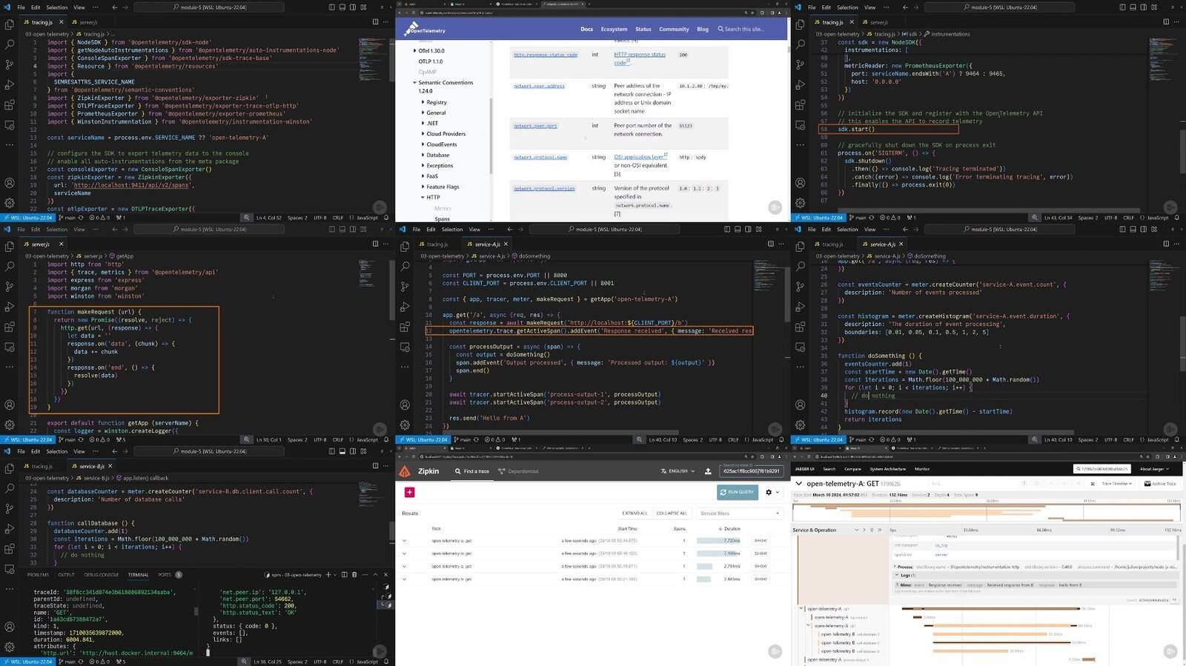
Task: Open the Ecosystem menu on OpenTelemetry site
Action: click(x=613, y=30)
